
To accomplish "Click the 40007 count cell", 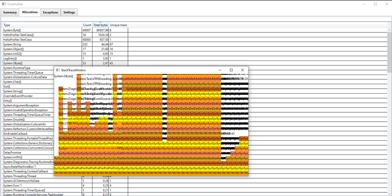I will tap(87, 30).
